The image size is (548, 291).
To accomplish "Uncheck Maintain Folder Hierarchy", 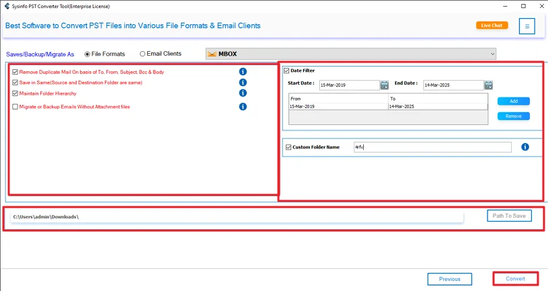I will point(15,93).
